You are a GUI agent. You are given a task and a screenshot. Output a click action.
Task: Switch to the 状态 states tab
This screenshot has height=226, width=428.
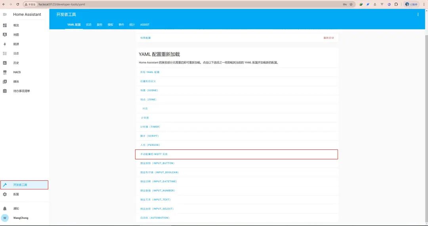89,25
